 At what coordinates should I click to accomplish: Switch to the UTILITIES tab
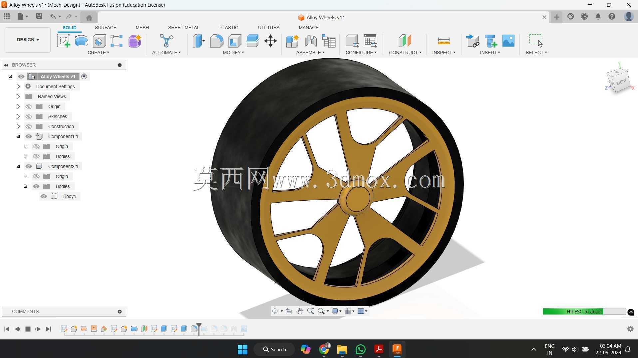coord(268,28)
